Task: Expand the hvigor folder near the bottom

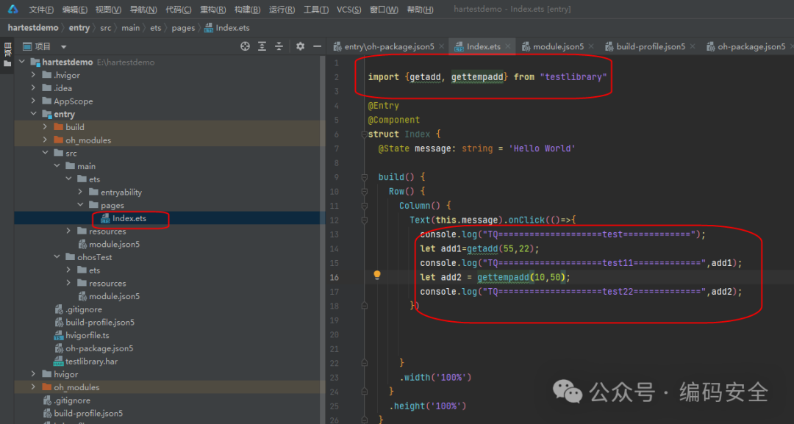Action: [33, 374]
